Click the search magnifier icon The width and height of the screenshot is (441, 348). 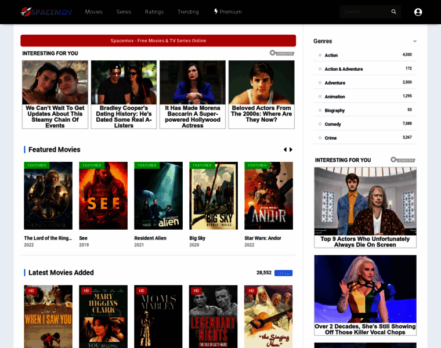(x=393, y=12)
